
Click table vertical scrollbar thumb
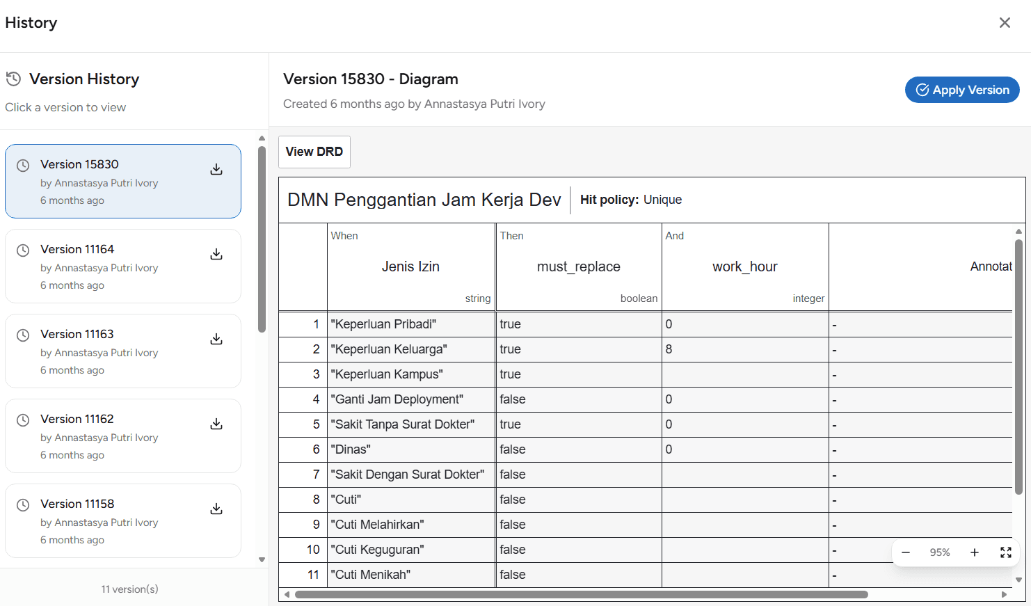[1018, 367]
